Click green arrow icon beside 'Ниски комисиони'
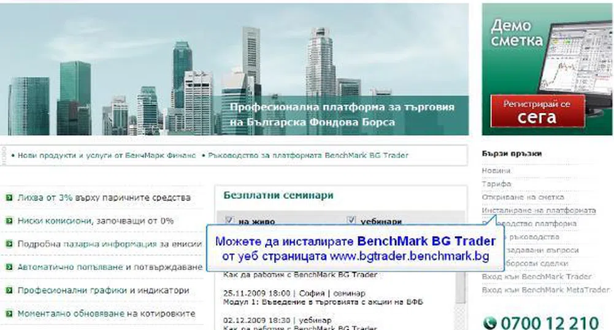The height and width of the screenshot is (330, 614). click(9, 221)
